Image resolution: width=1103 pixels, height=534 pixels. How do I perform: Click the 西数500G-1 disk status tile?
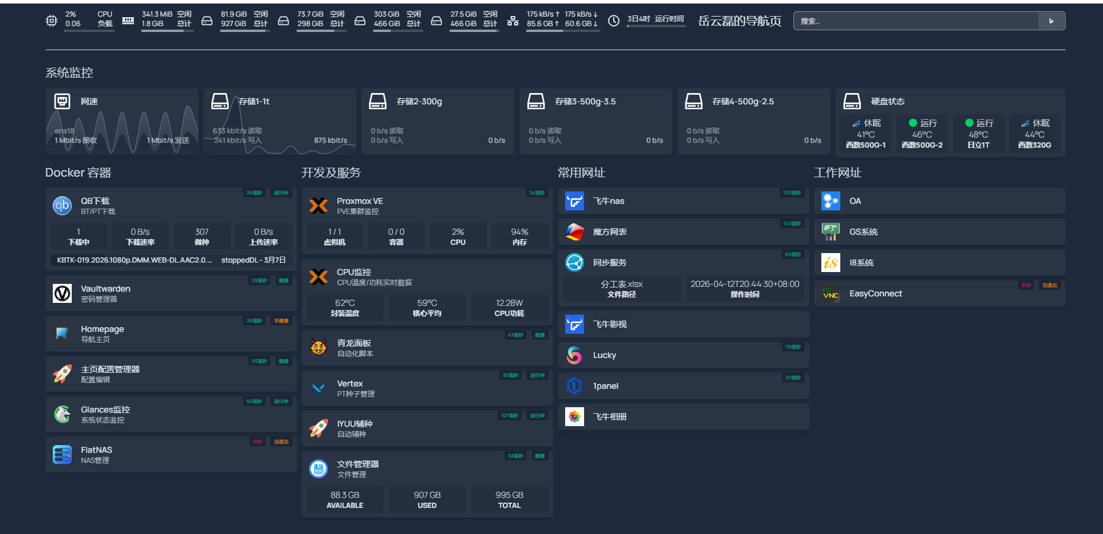point(866,133)
